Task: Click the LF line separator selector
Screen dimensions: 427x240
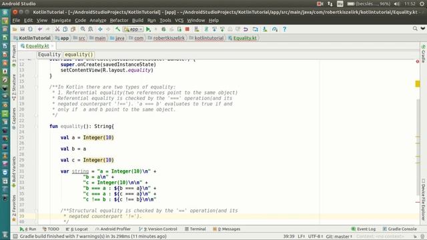Action: pyautogui.click(x=301, y=237)
